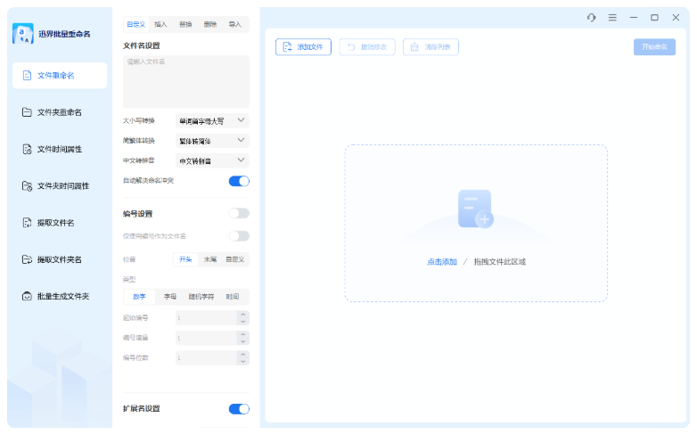
Task: Expand the 大小写转换 dropdown
Action: coord(212,120)
